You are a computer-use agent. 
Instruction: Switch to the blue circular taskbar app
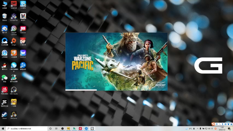coord(86,129)
